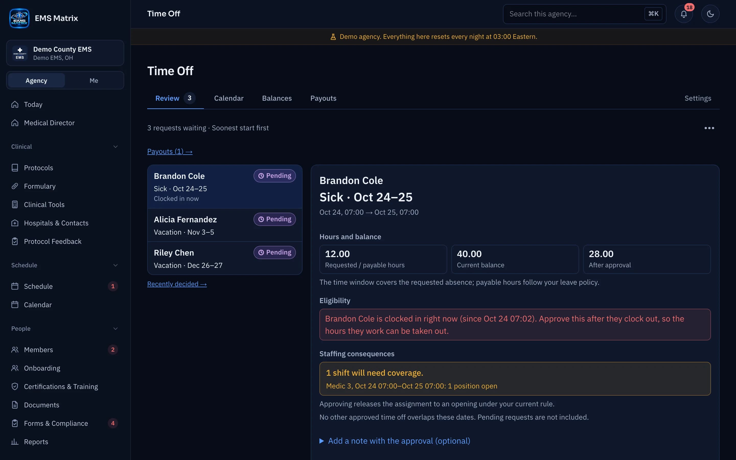Switch to the Payouts tab
736x460 pixels.
tap(323, 98)
